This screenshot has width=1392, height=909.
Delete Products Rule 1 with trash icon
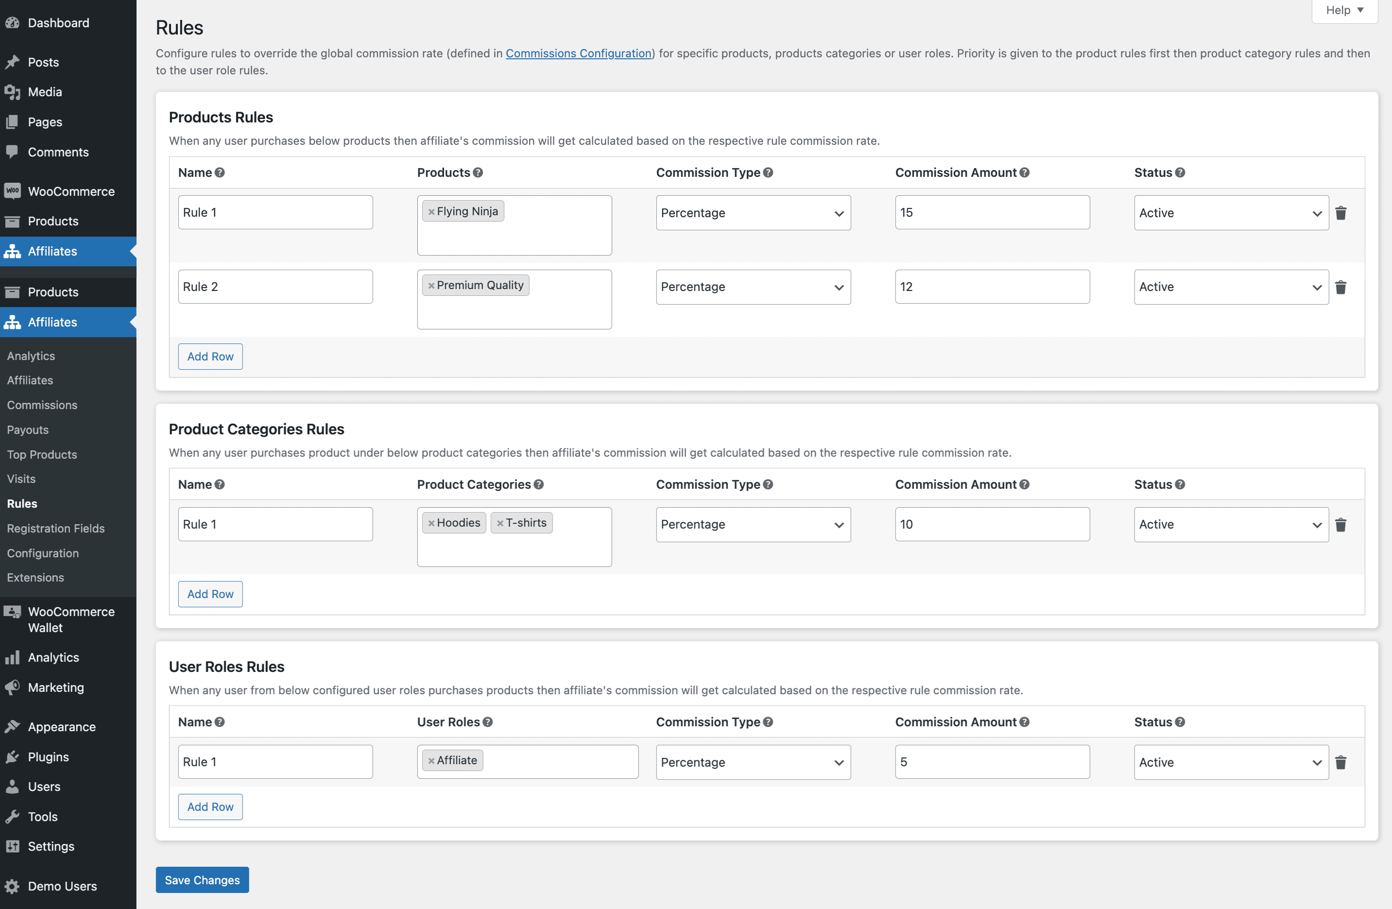[1340, 213]
